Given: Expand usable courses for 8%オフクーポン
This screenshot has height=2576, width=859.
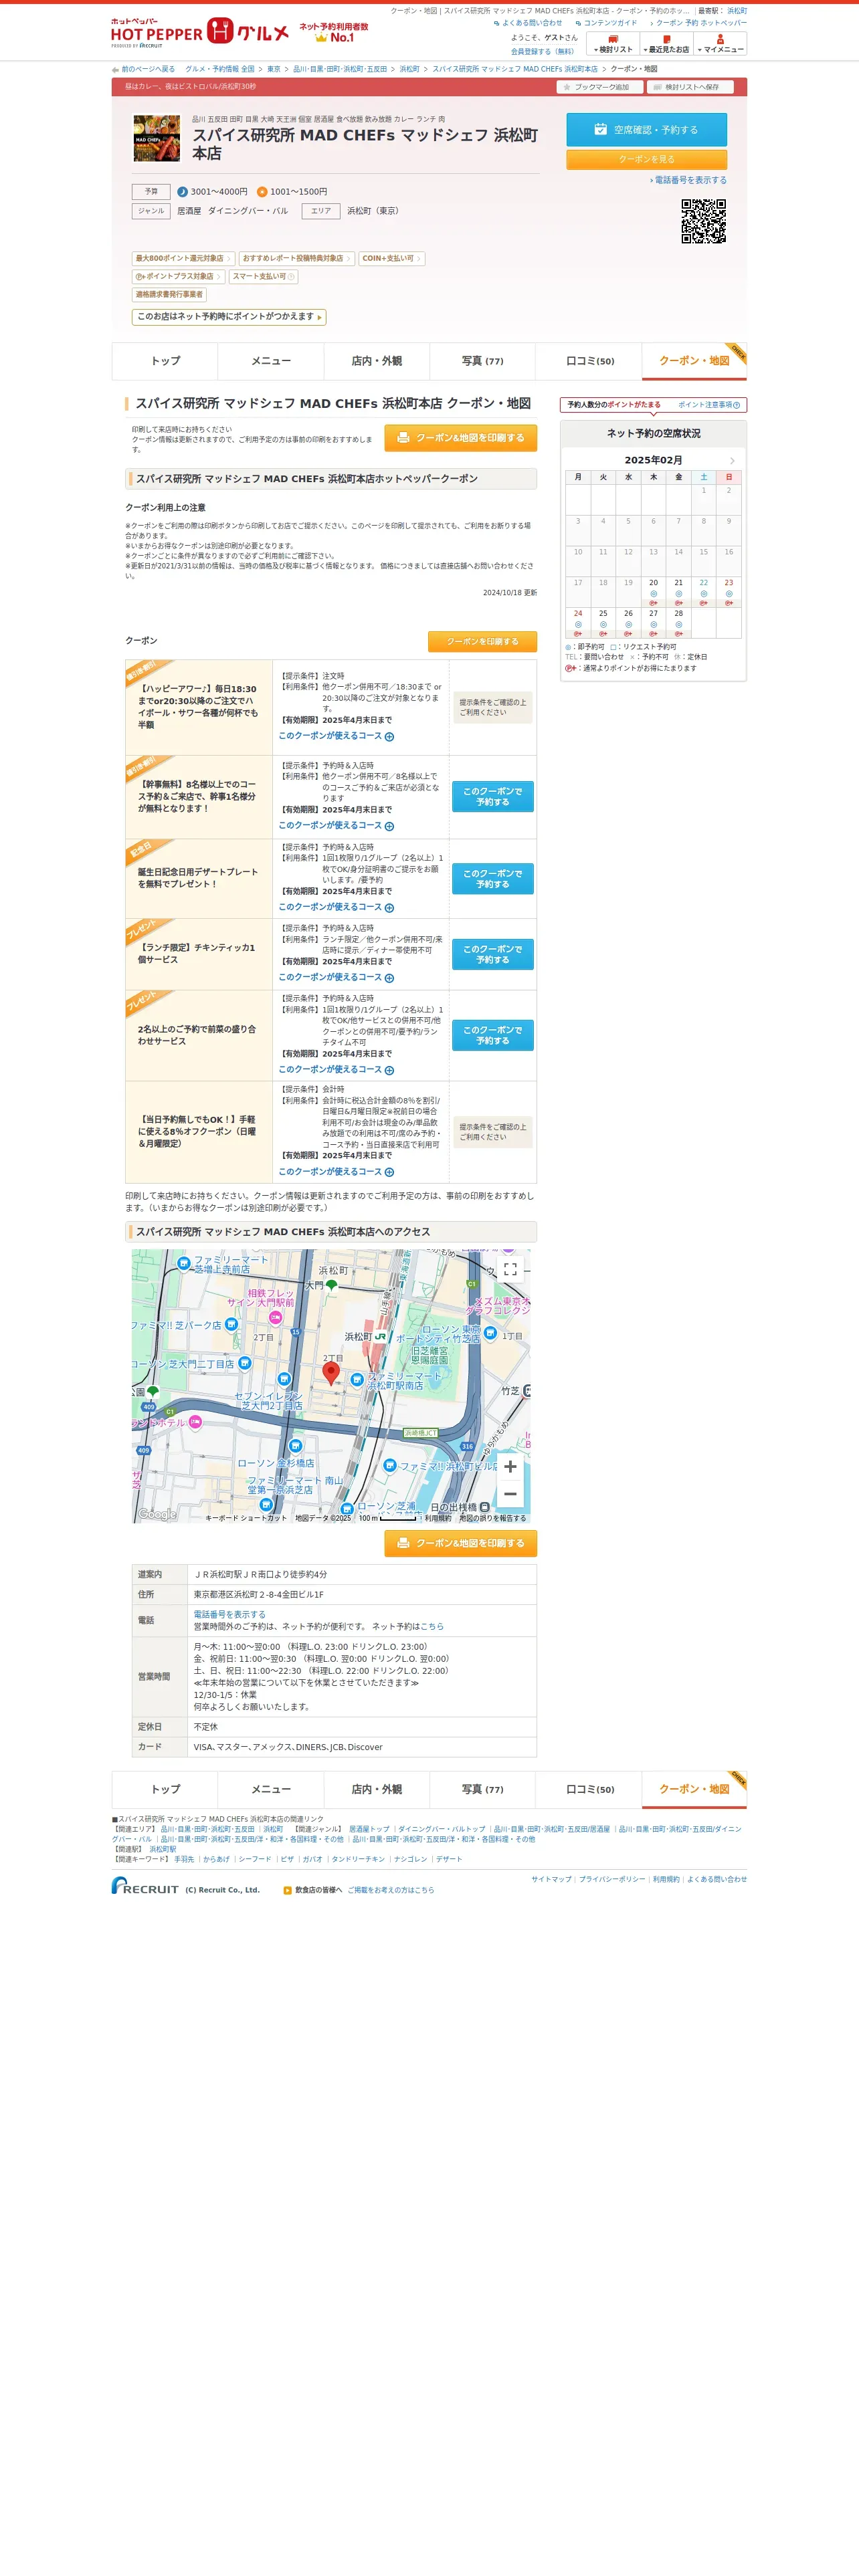Looking at the screenshot, I should [336, 1171].
